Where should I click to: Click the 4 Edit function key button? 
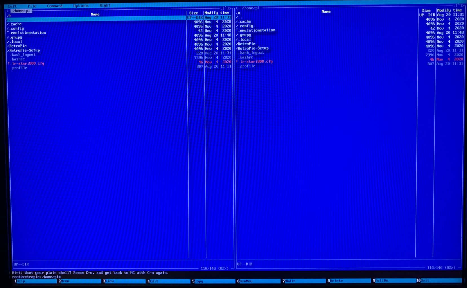169,281
